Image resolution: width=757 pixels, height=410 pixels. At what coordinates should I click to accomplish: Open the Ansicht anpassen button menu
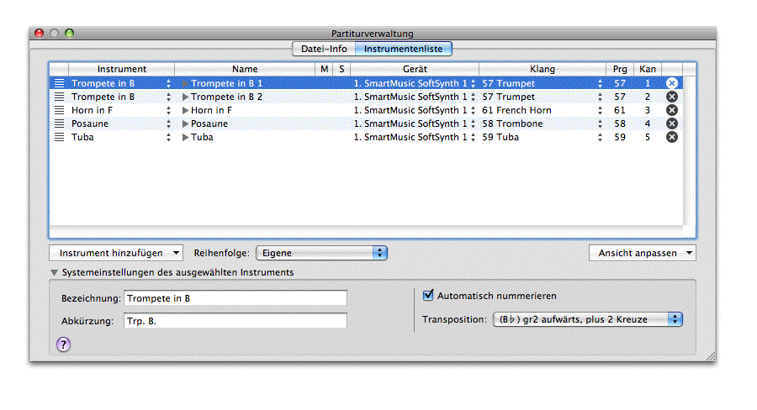(643, 252)
